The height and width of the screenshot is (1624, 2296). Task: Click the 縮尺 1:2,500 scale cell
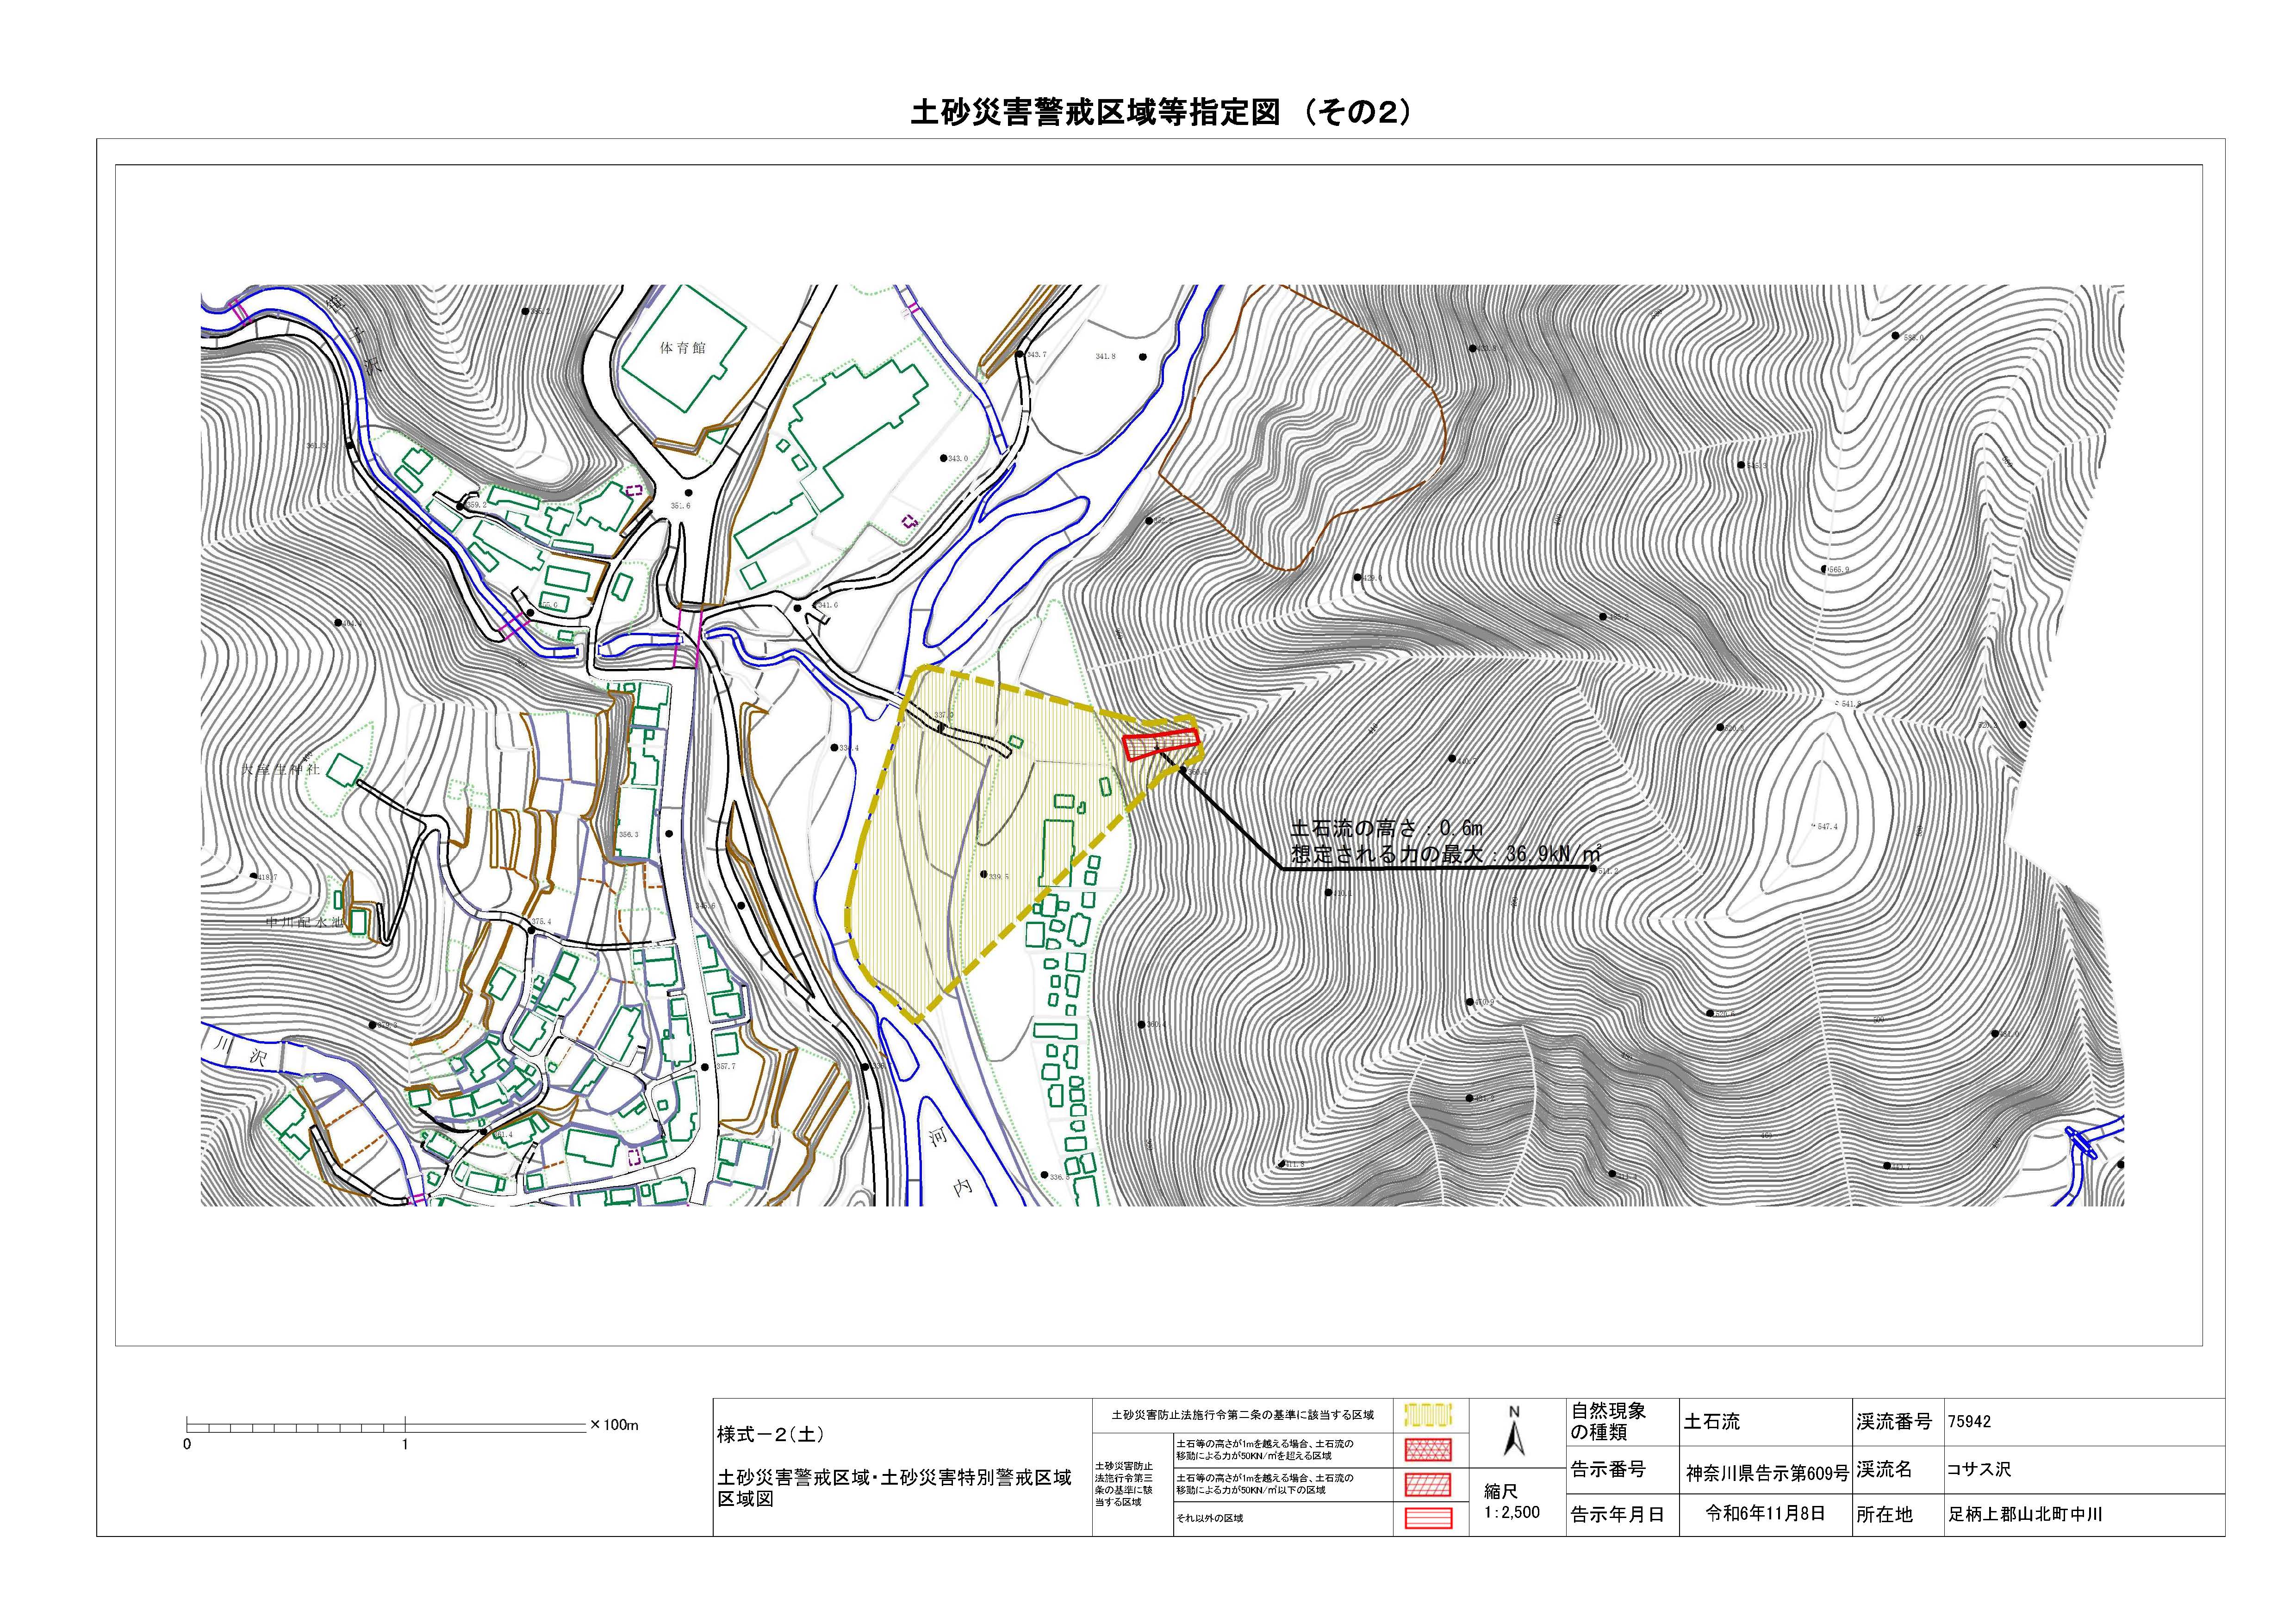click(1511, 1501)
